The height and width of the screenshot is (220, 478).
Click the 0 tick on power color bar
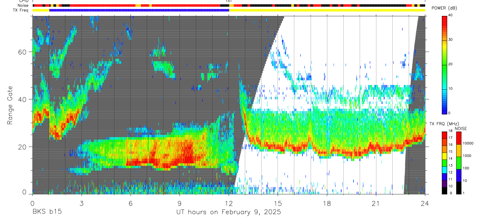coord(450,113)
